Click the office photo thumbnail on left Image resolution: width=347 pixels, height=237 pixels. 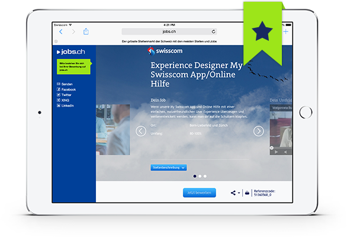tap(113, 130)
